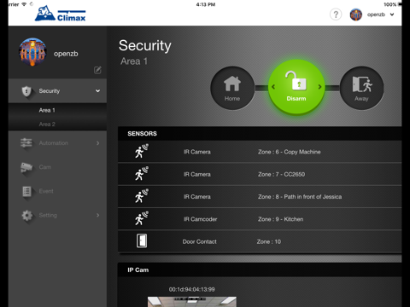Click the 'IR Camcoder' sensor label

[x=200, y=219]
